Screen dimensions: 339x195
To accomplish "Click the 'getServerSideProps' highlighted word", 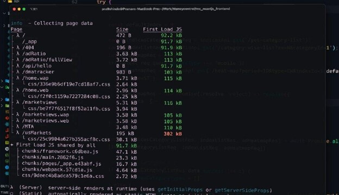I will pos(242,190).
